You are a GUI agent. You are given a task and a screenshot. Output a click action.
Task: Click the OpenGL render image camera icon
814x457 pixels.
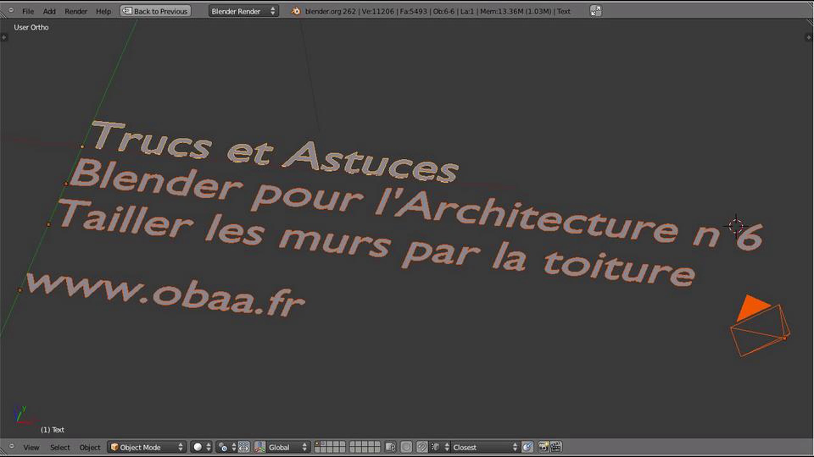tap(543, 447)
